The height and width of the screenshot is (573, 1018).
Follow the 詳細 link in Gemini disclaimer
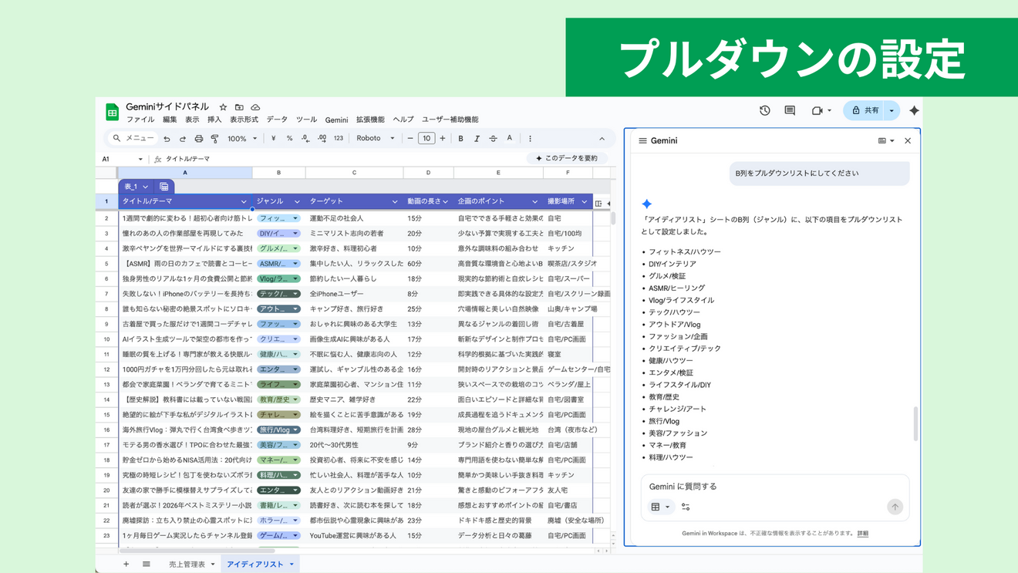click(863, 534)
